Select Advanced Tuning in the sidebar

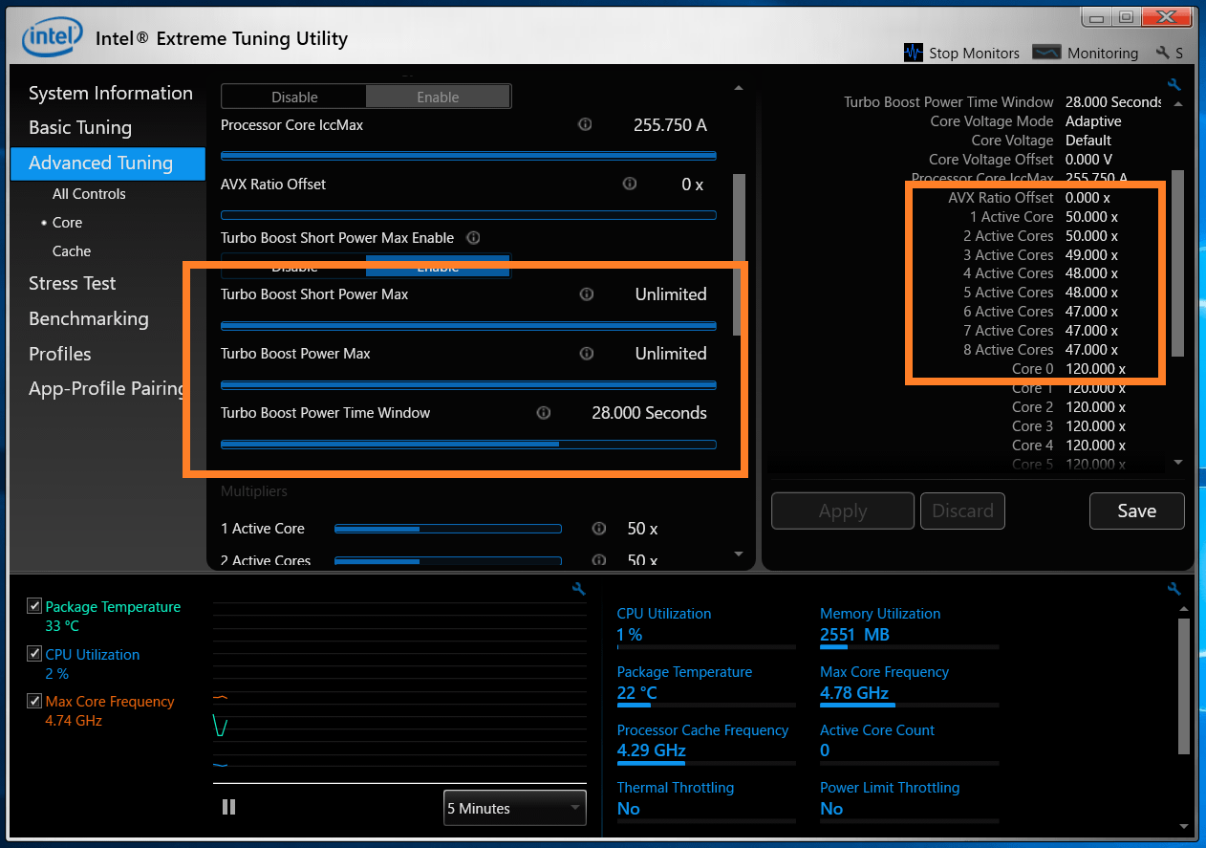tap(108, 163)
